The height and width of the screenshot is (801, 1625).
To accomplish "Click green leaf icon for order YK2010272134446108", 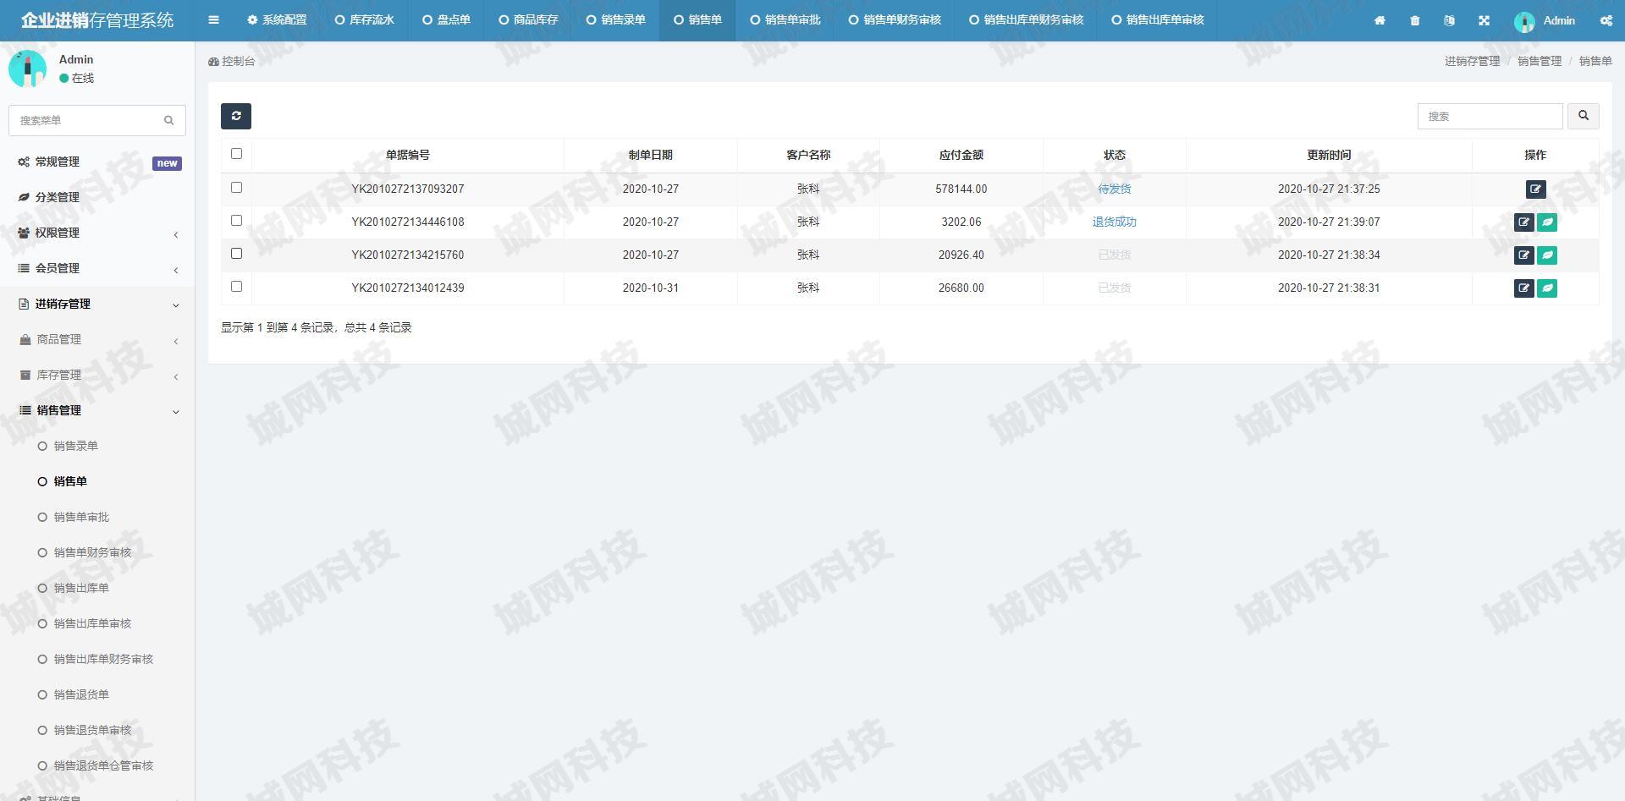I will tap(1547, 222).
